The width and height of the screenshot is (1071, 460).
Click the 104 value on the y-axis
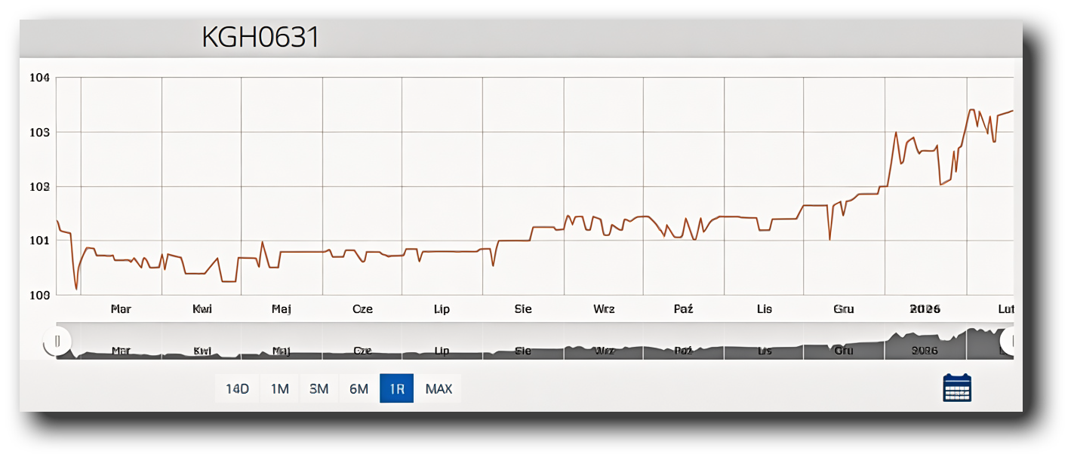tap(39, 78)
